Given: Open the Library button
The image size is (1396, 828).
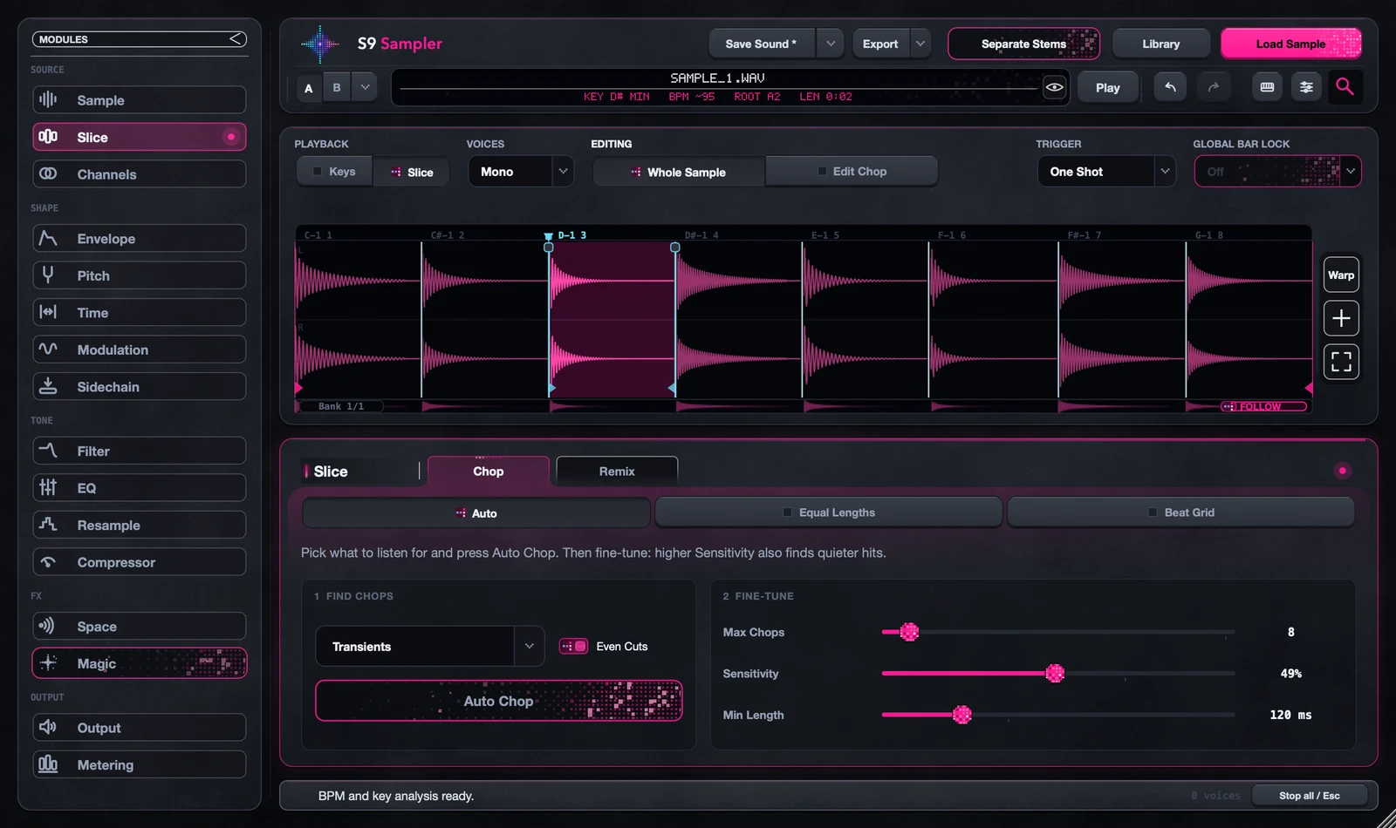Looking at the screenshot, I should tap(1160, 44).
